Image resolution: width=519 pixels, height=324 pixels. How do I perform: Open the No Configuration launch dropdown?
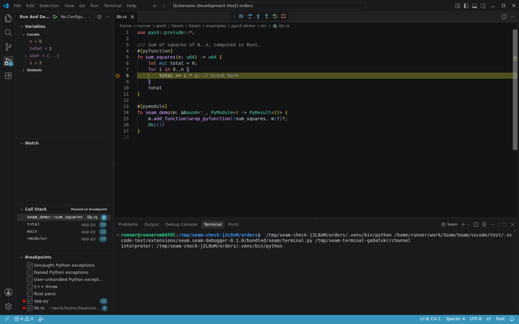coord(76,17)
